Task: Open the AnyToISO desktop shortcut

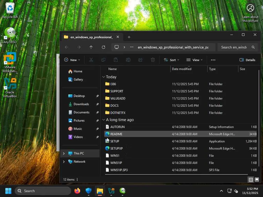Action: tap(10, 35)
